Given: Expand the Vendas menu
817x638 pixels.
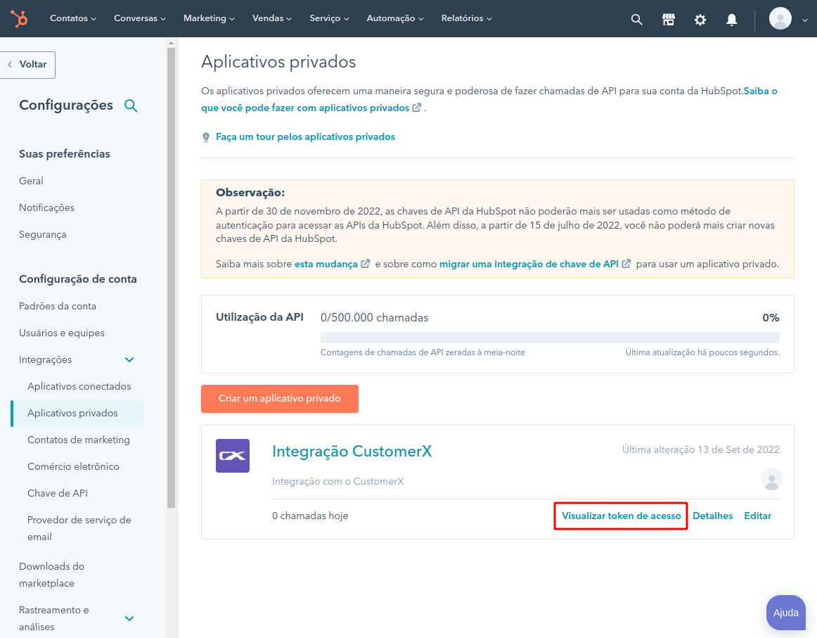Looking at the screenshot, I should tap(272, 18).
